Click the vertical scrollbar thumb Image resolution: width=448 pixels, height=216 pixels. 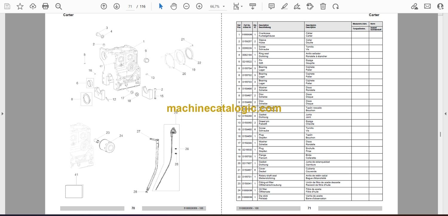441,134
